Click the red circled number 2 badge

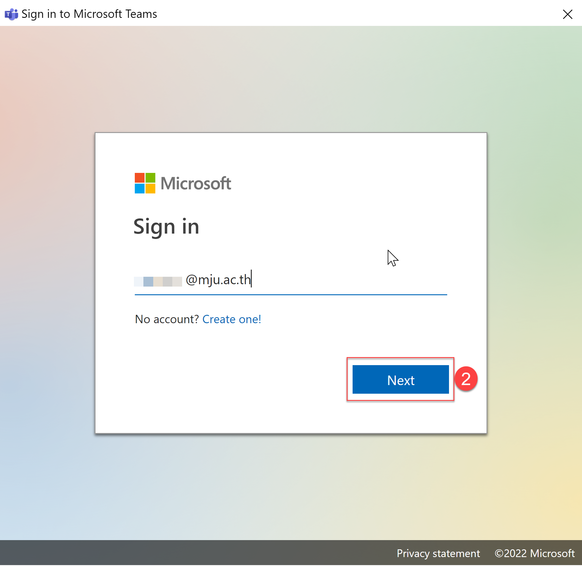tap(466, 379)
